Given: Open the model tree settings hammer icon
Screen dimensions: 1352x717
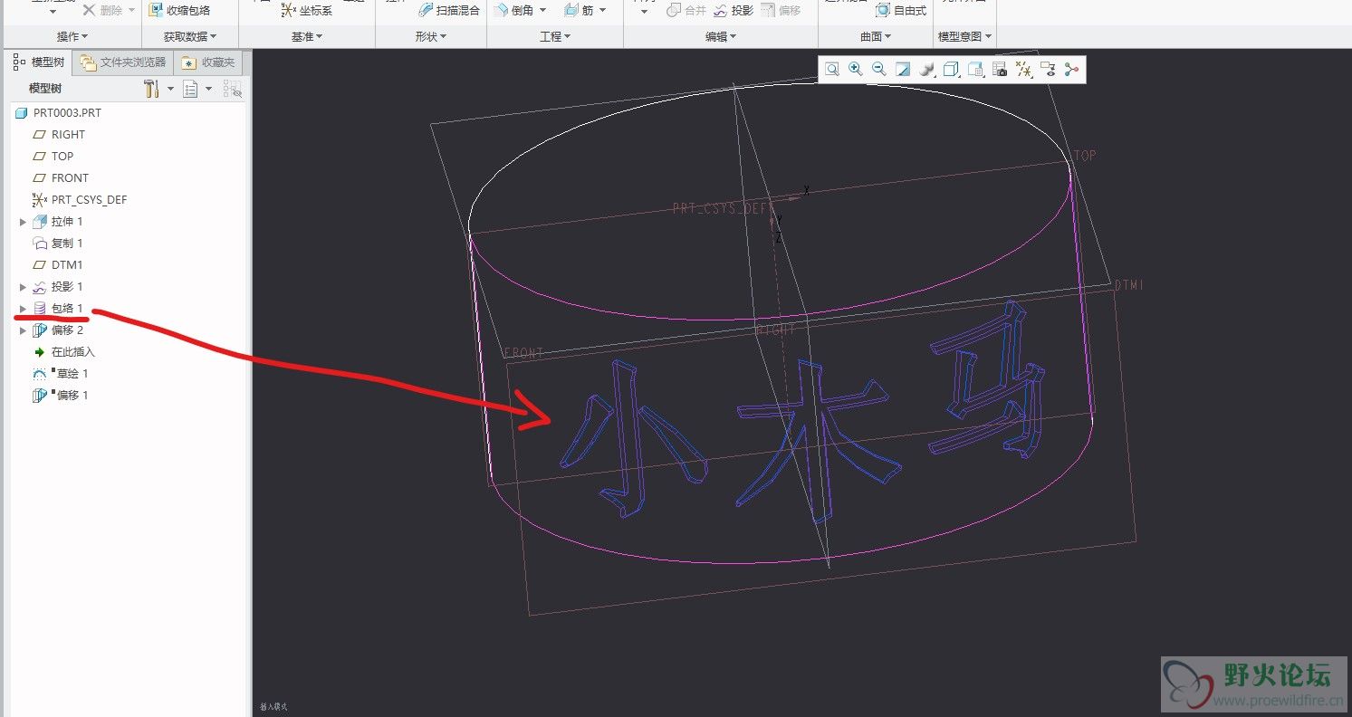Looking at the screenshot, I should point(151,89).
